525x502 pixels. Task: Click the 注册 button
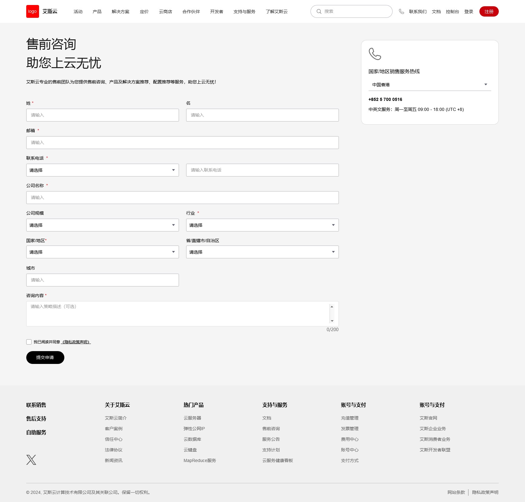pos(489,12)
